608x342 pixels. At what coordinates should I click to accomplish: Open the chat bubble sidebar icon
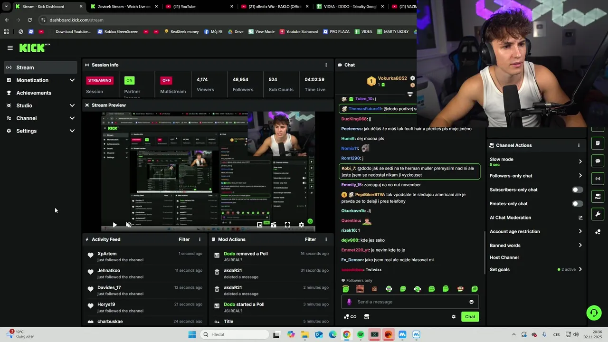598,161
